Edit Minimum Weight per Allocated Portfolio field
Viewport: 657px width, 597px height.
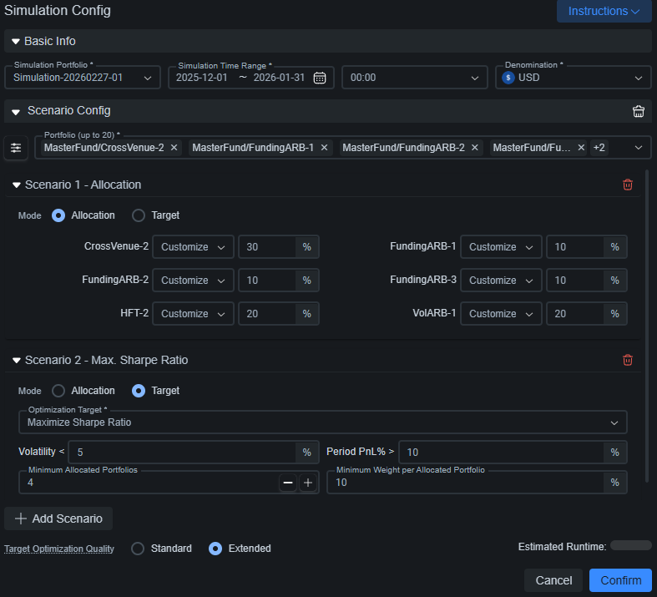[x=465, y=483]
